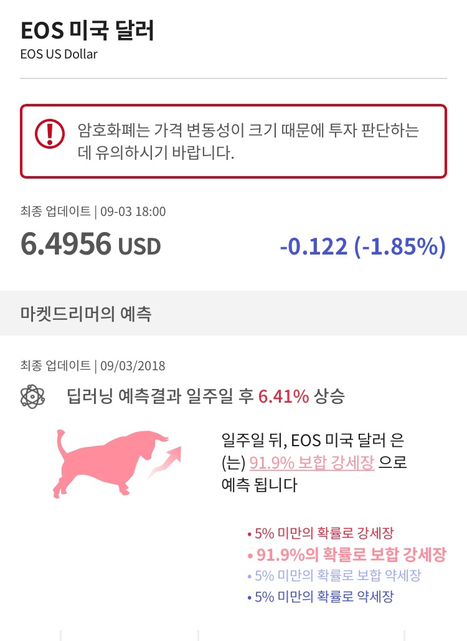
Task: Tap the pink upward arrow graphic
Action: 165,462
